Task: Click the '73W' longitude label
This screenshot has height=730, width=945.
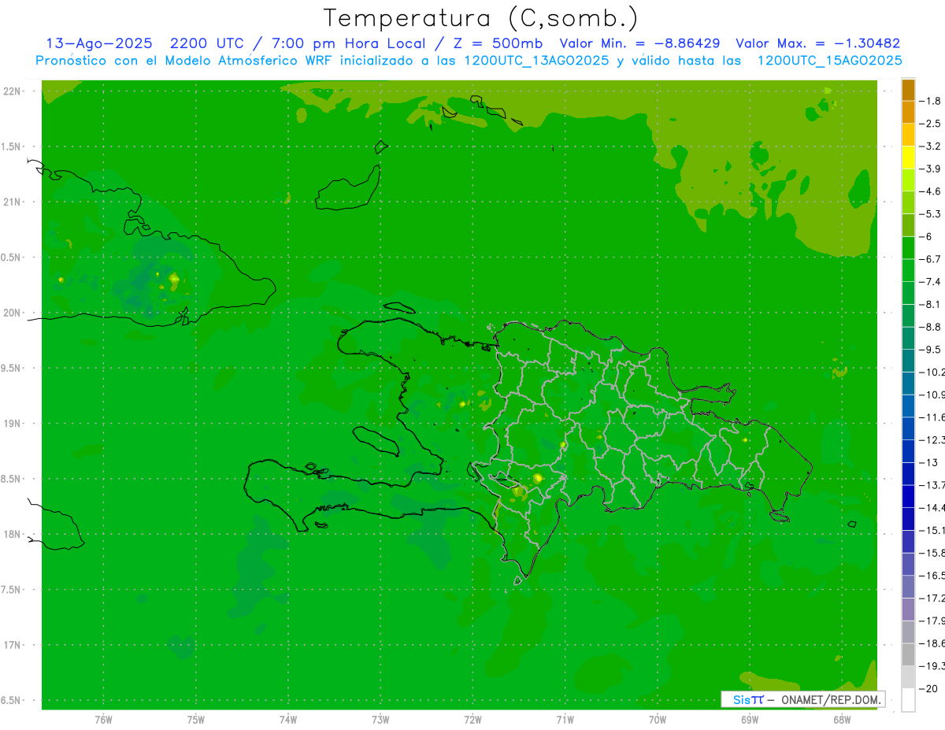Action: [x=380, y=720]
